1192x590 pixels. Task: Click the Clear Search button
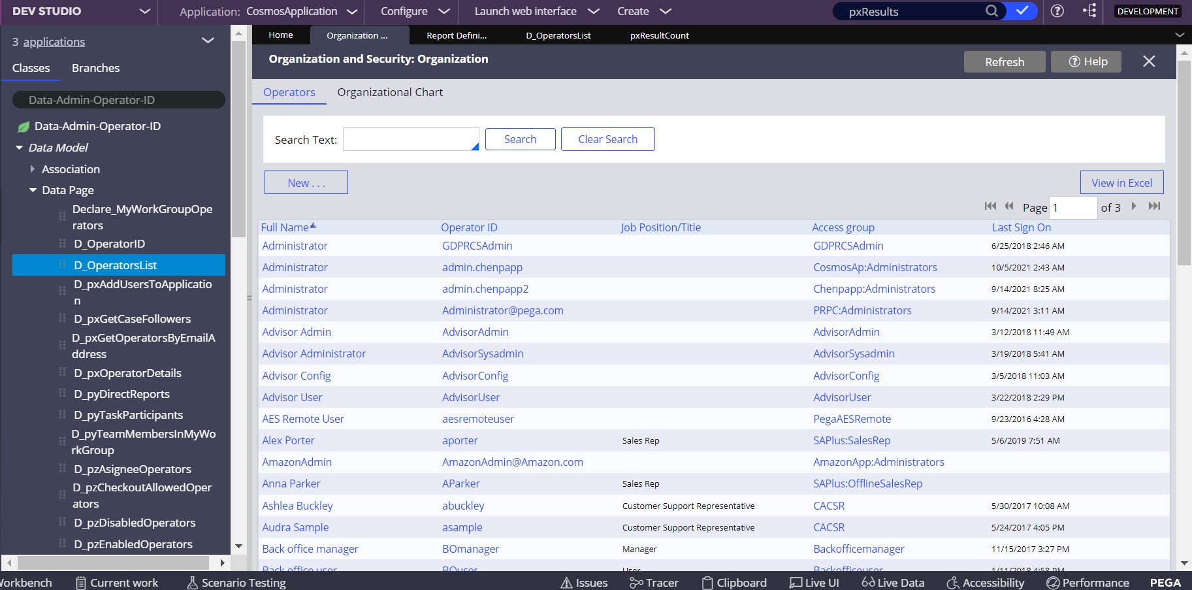tap(607, 139)
